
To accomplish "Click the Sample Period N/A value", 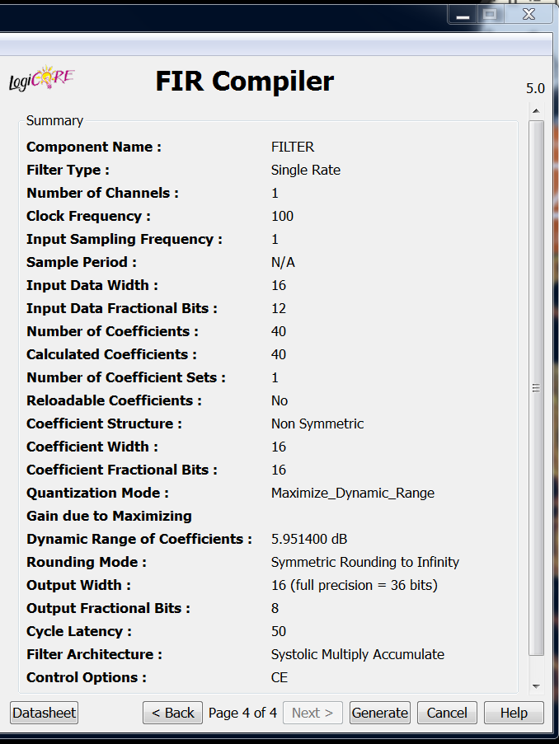I will click(x=283, y=262).
